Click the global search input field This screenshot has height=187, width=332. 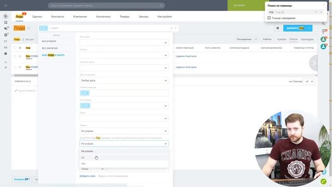(x=106, y=6)
